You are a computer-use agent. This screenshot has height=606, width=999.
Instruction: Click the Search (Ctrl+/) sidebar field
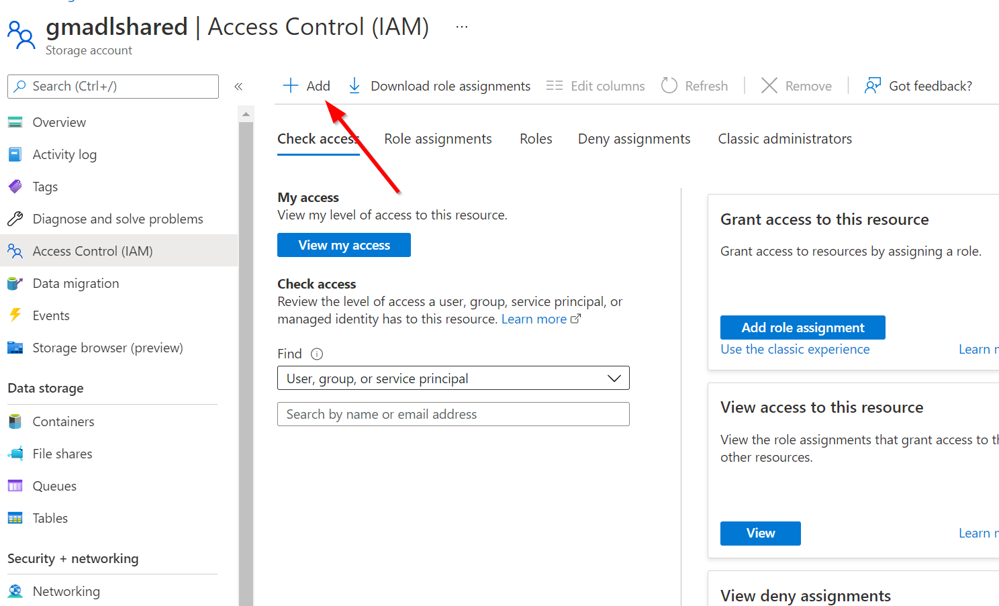(x=113, y=87)
